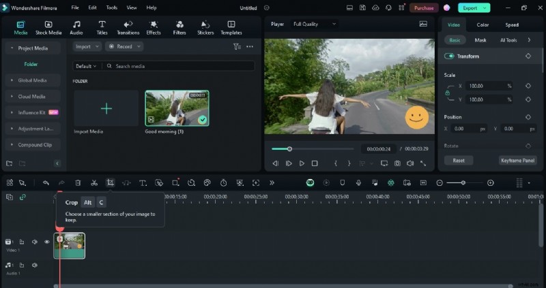The width and height of the screenshot is (546, 288).
Task: Hide Video 1 track with eye icon
Action: [47, 242]
